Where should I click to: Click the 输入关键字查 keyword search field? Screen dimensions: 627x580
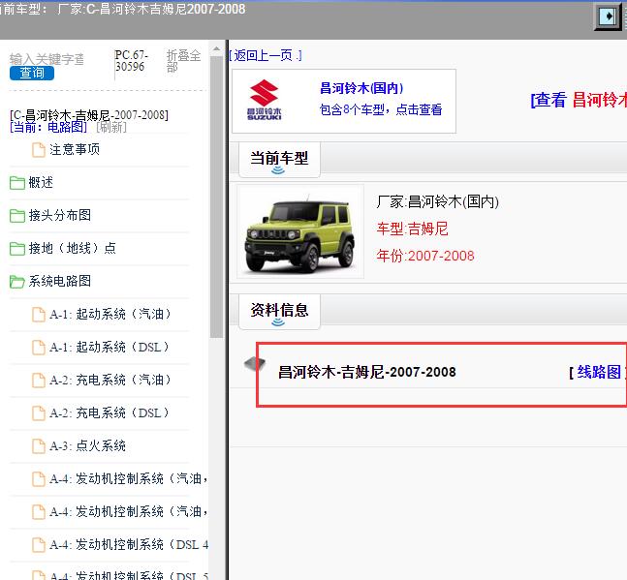[47, 59]
